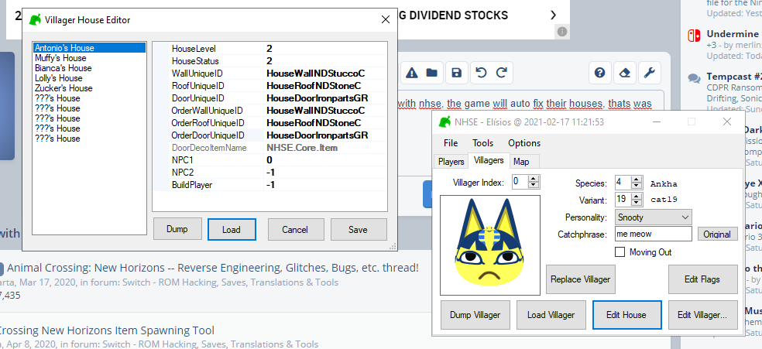Select Lolly's House in the list
The image size is (762, 349).
pyautogui.click(x=89, y=78)
